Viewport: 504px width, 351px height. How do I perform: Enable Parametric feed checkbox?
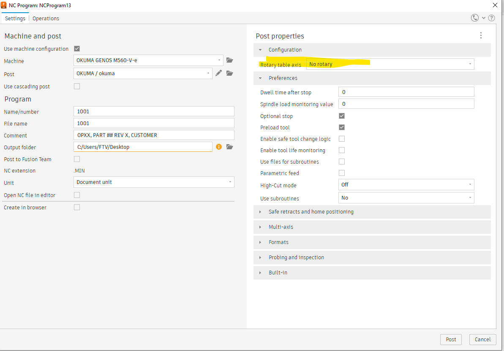point(342,173)
